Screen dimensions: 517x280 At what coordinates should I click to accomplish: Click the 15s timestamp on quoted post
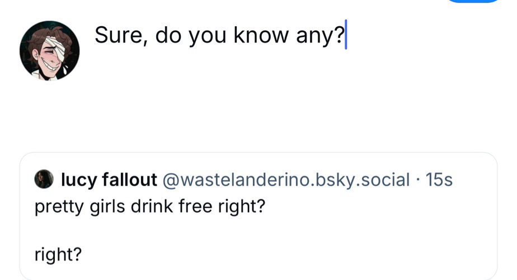coord(439,180)
